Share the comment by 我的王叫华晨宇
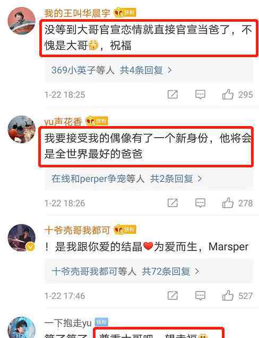The image size is (259, 338). point(172,94)
